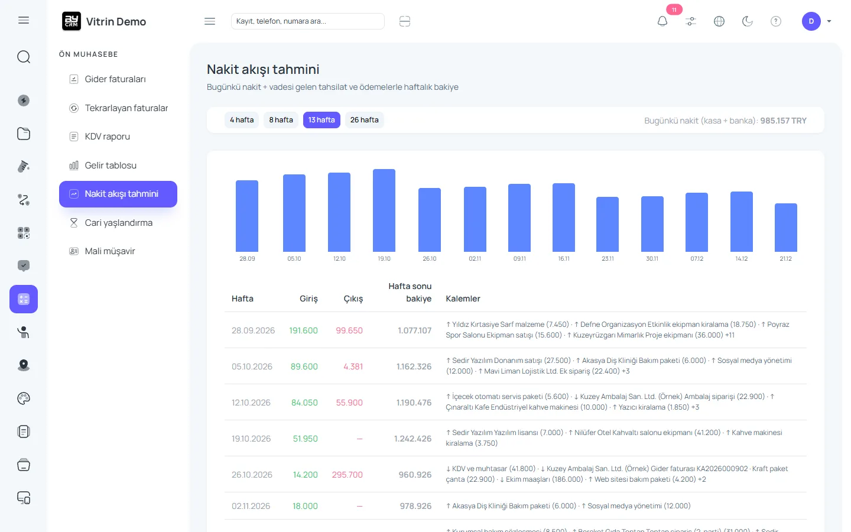Click the scanner icon beside search box
This screenshot has width=851, height=532.
tap(405, 21)
